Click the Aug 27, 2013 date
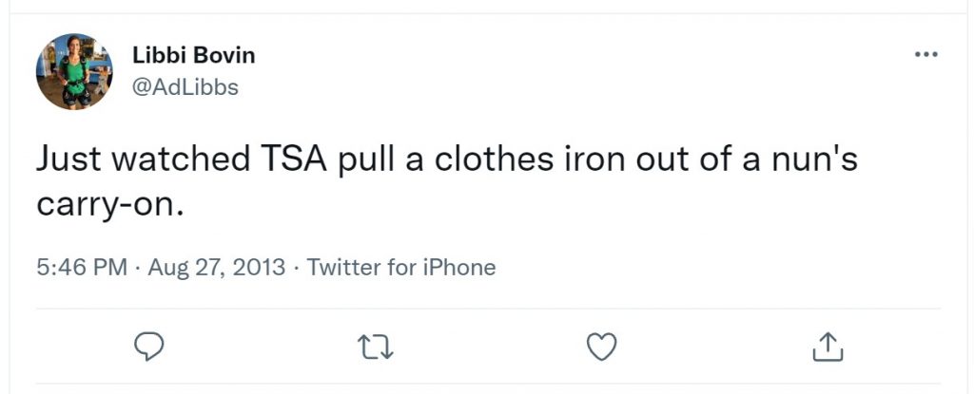This screenshot has width=974, height=394. (x=217, y=268)
